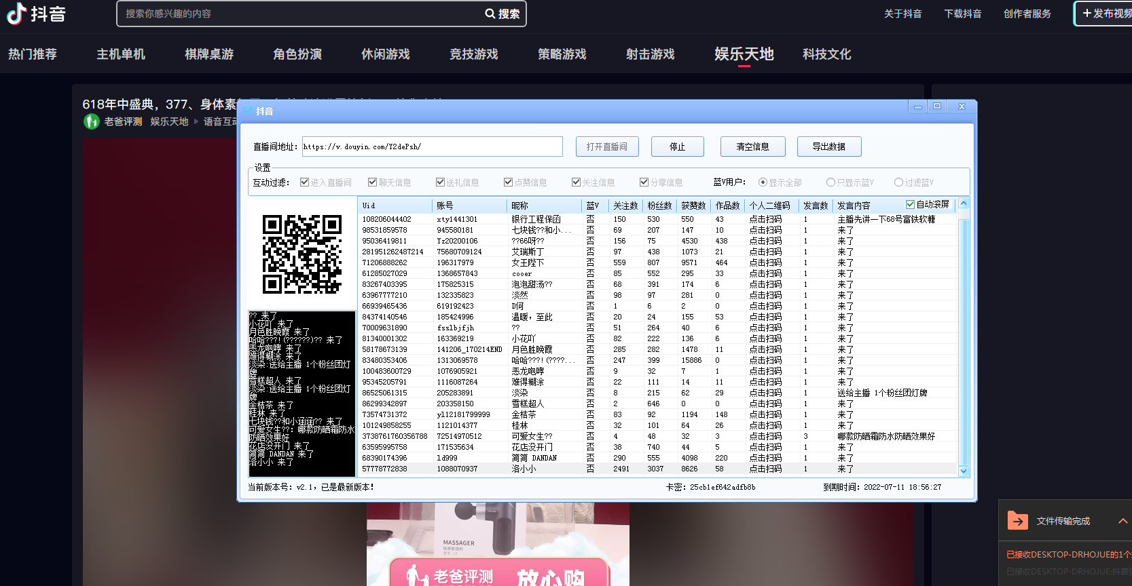Click the 直播间地址 URL input field
This screenshot has width=1132, height=586.
(433, 146)
